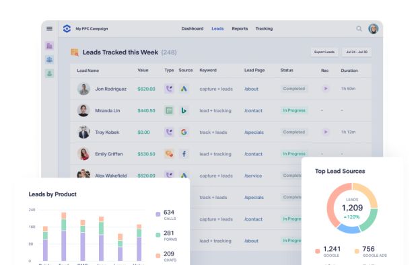
Task: Click the My PPC Campaign logo
Action: (67, 29)
